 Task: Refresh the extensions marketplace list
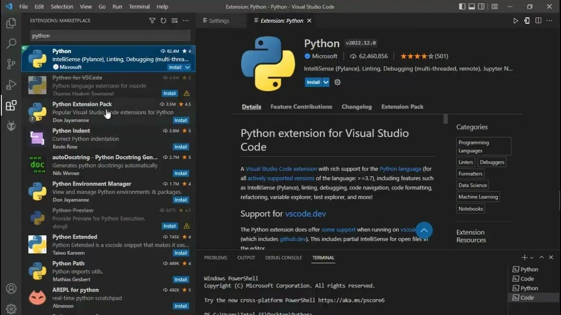pos(163,21)
